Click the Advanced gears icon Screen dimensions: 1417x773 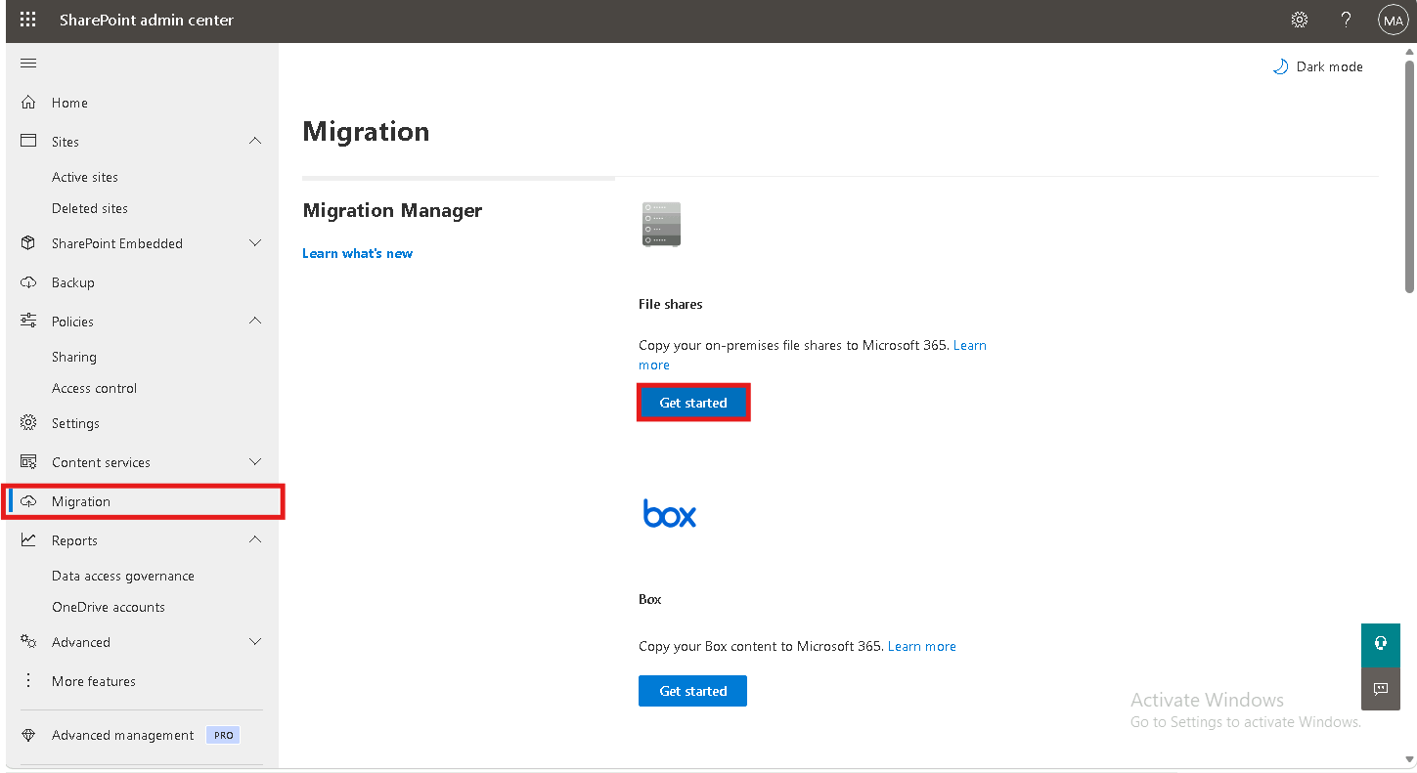click(x=28, y=642)
